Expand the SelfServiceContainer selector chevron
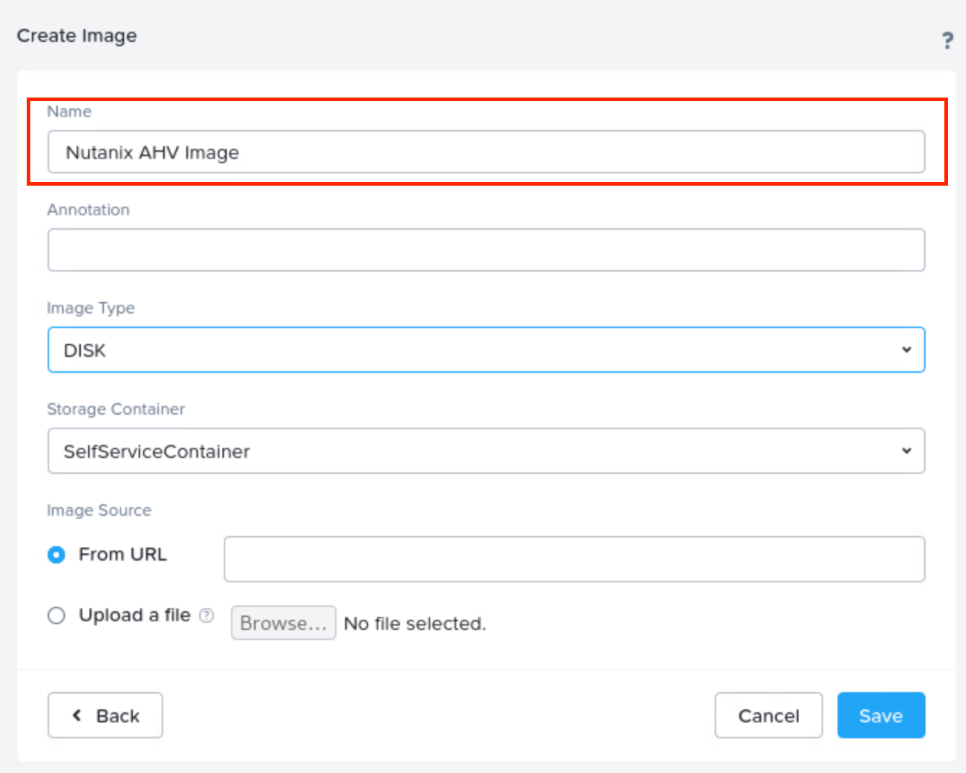This screenshot has width=966, height=773. (907, 450)
